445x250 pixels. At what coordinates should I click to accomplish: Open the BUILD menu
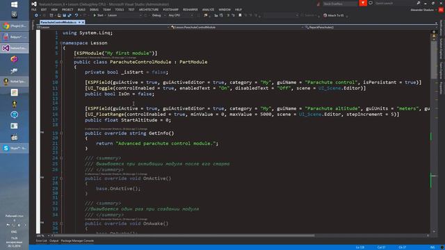click(x=81, y=10)
